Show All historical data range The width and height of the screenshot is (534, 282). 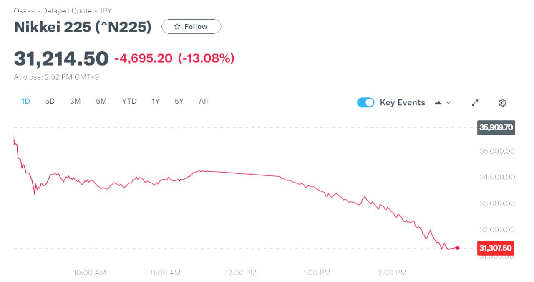[203, 101]
